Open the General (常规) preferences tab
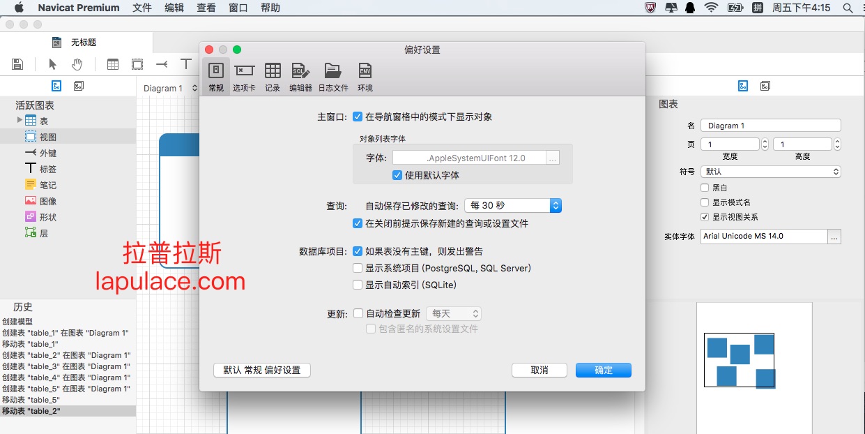 (x=216, y=77)
